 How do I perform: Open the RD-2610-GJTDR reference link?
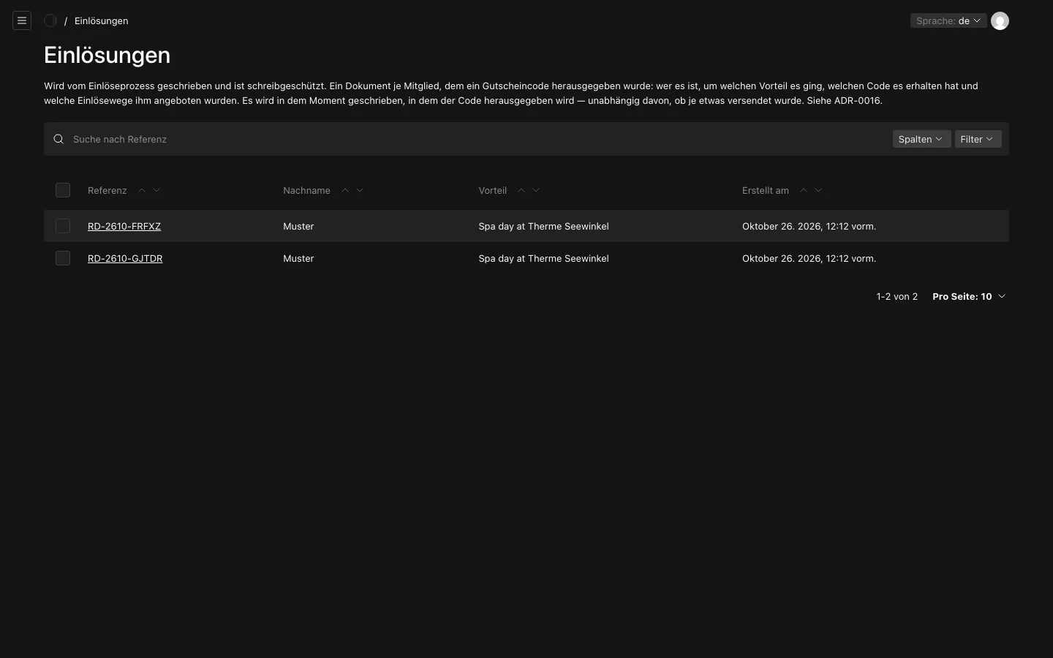coord(125,258)
